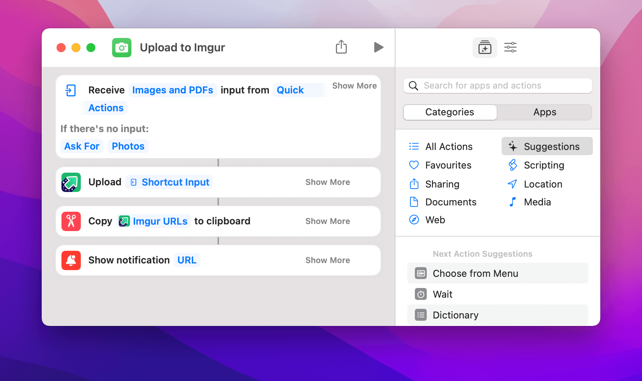Viewport: 642px width, 381px height.
Task: Open the Favourites category
Action: click(448, 165)
